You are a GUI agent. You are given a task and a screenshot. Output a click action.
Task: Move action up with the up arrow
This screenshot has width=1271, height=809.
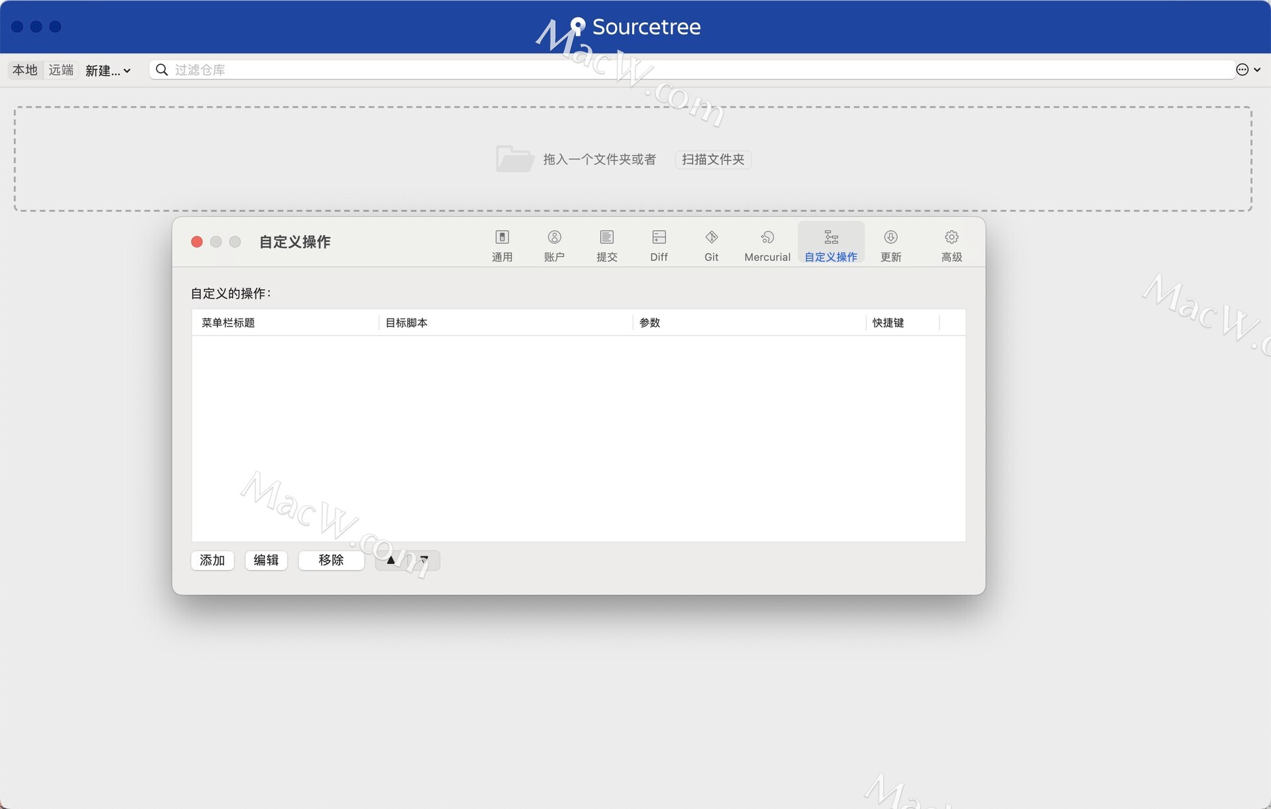(x=391, y=560)
